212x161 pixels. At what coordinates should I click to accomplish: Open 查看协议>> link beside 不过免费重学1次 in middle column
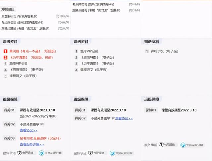click(x=124, y=118)
